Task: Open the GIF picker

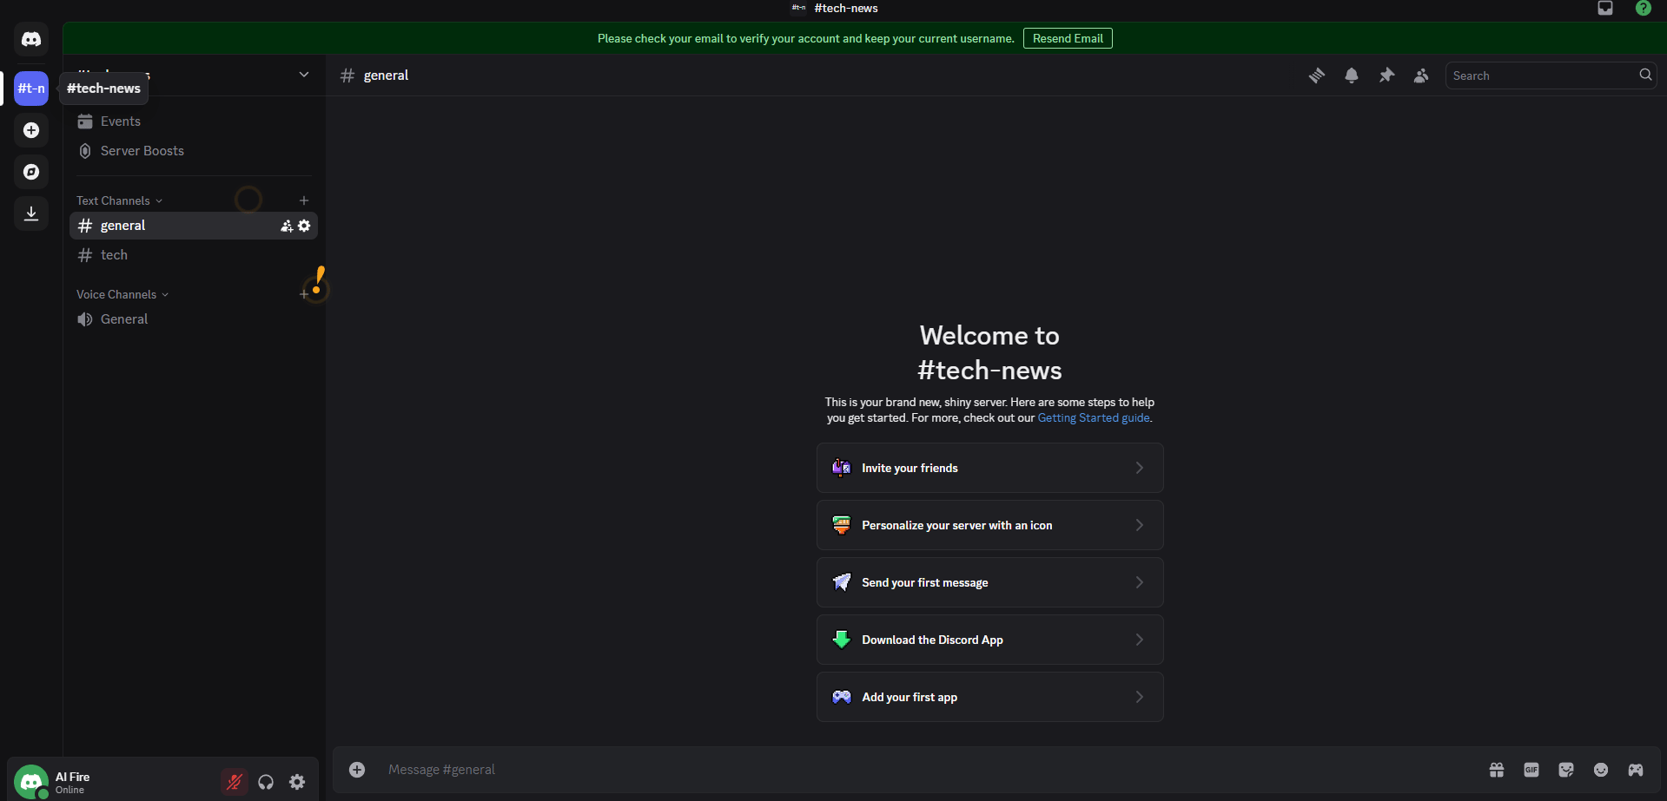Action: 1531,770
